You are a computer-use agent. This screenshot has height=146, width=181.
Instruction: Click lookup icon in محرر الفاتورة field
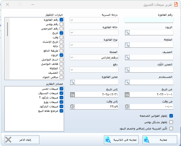[72, 82]
